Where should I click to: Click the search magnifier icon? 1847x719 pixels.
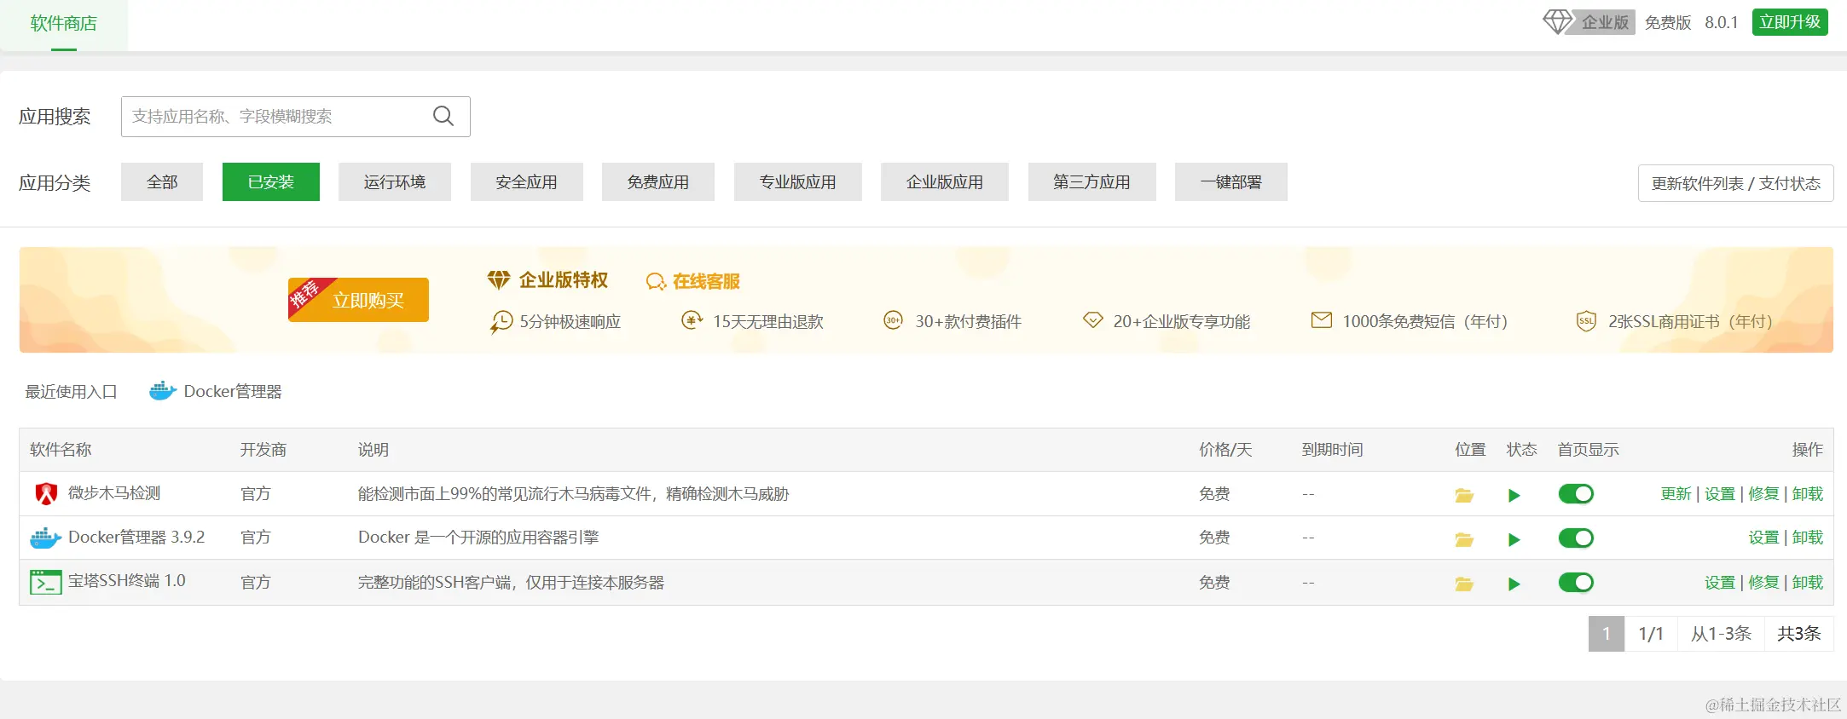click(443, 116)
